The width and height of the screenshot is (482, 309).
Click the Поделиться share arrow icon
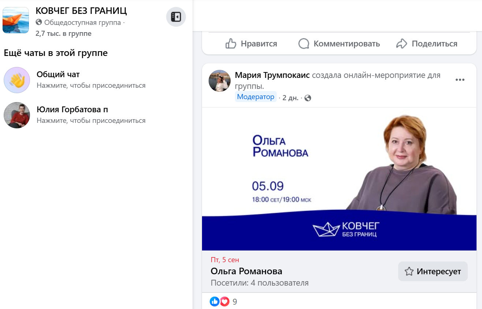coord(402,44)
